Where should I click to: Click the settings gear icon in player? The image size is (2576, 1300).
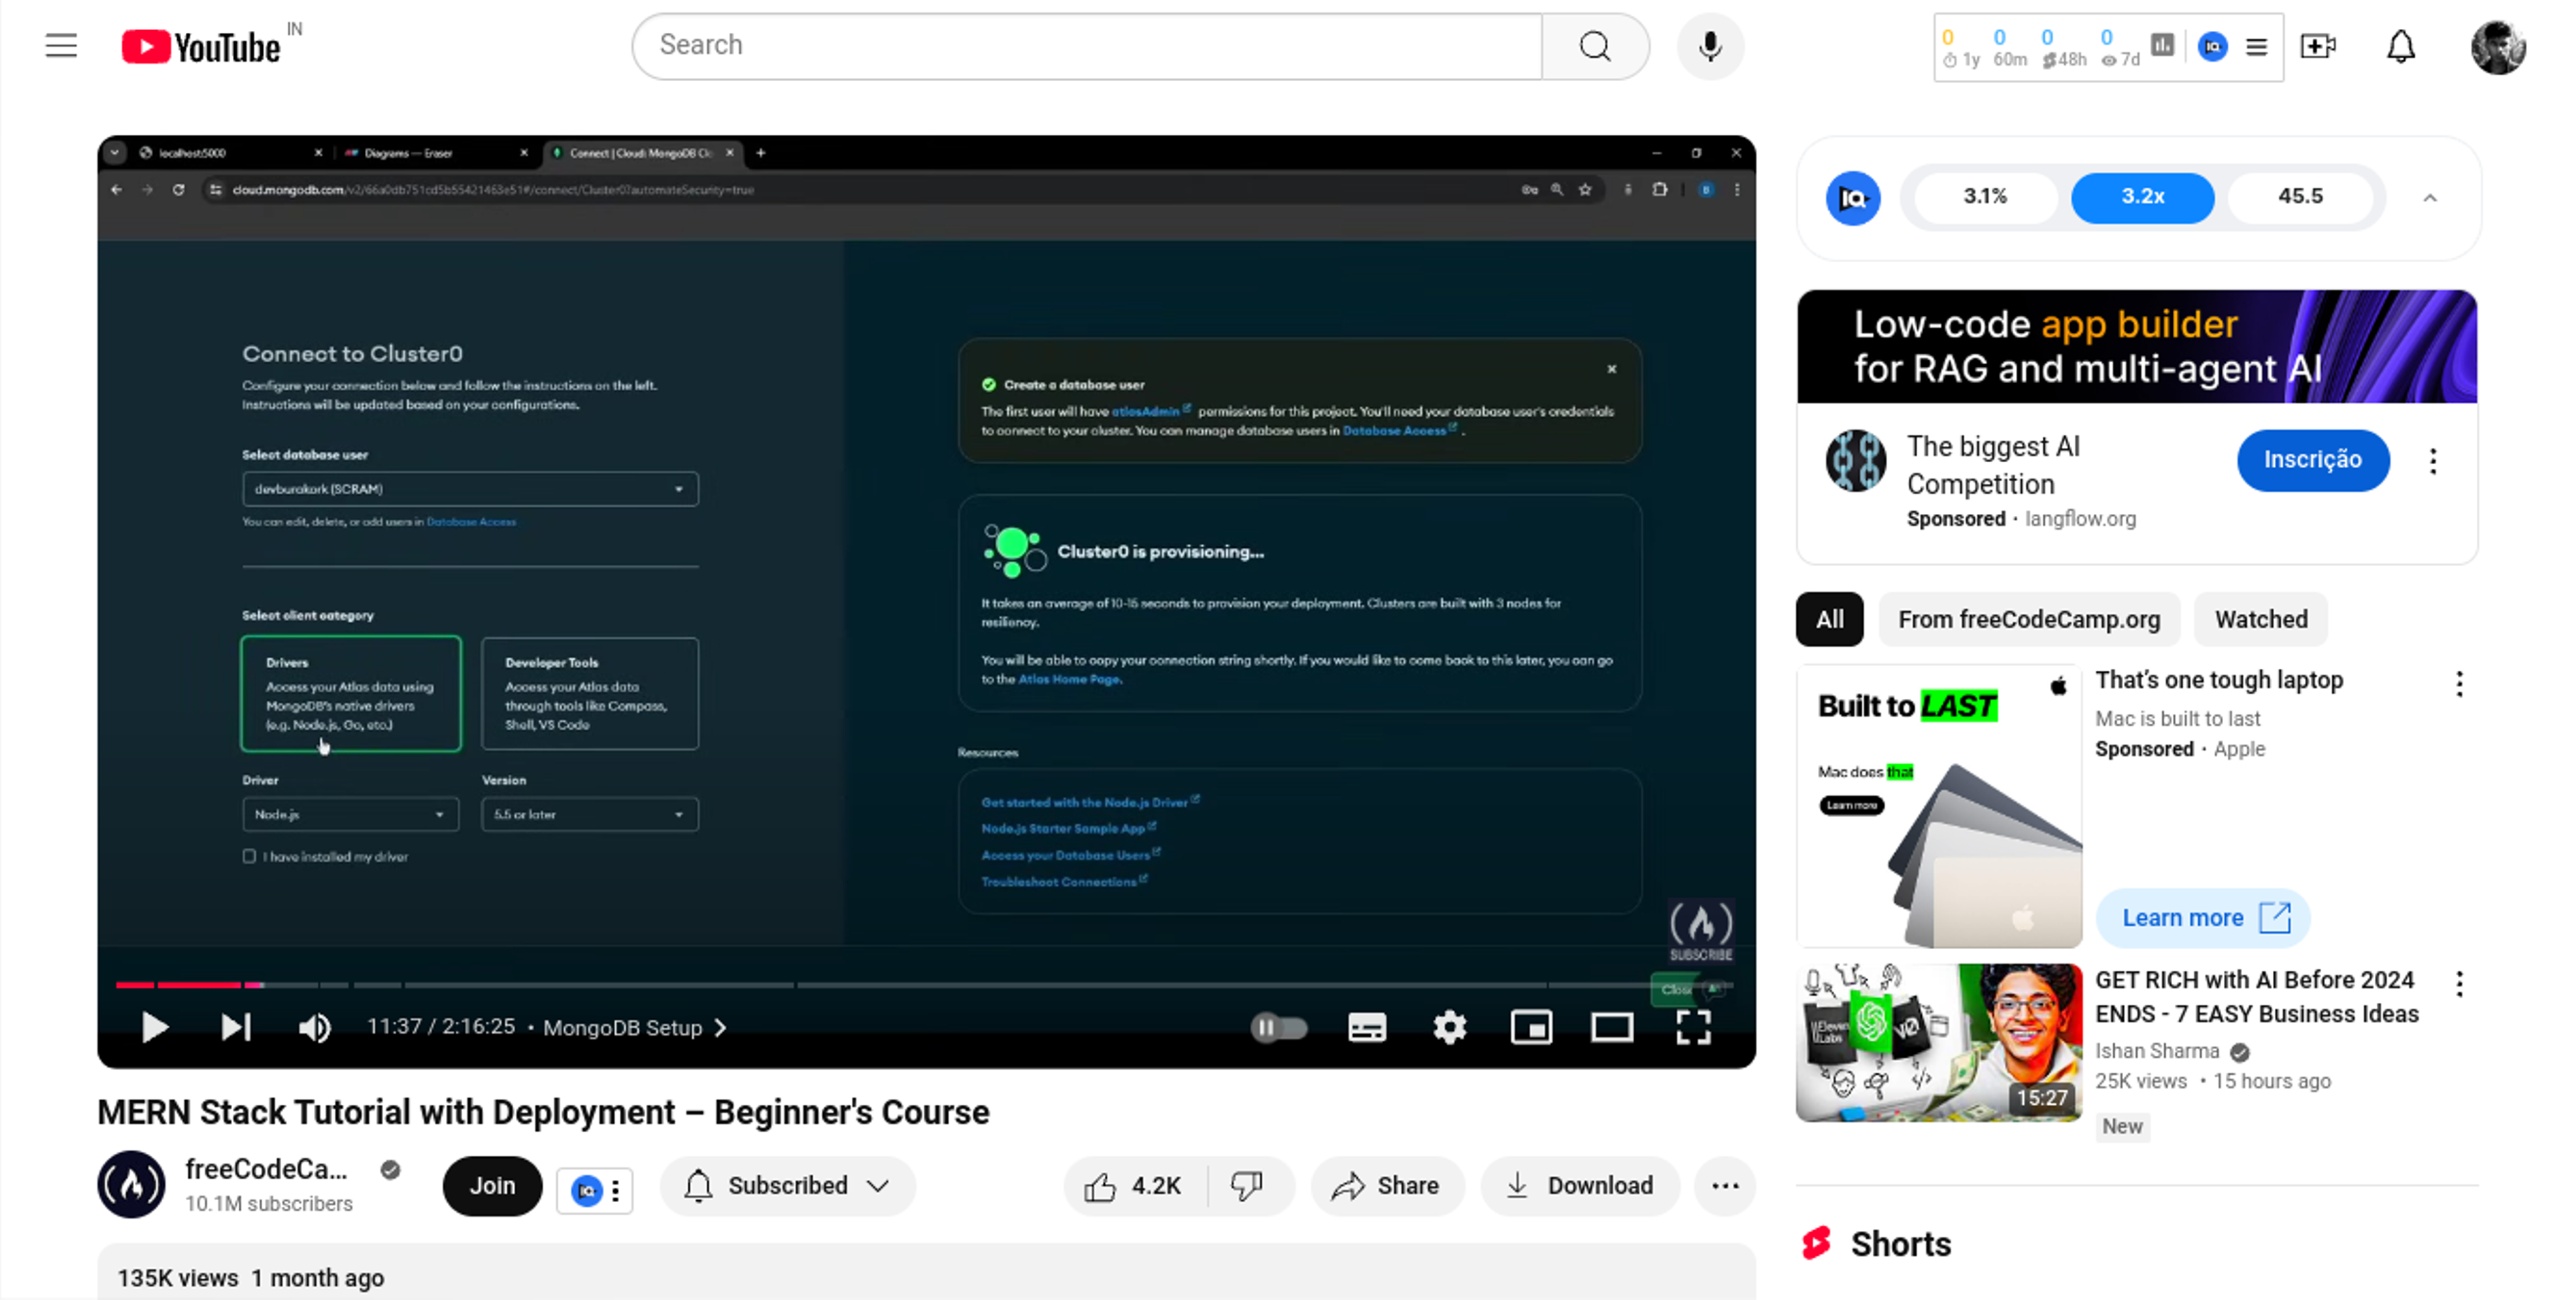pos(1449,1026)
